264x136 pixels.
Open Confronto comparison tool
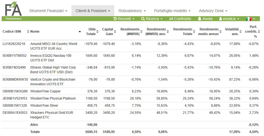(x=180, y=19)
